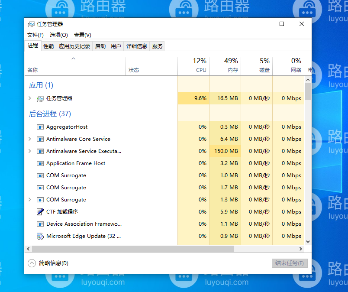348x292 pixels.
Task: Switch to the 详细信息 tab
Action: [x=137, y=46]
